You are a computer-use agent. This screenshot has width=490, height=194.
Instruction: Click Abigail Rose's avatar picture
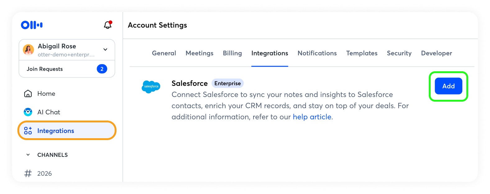click(x=29, y=50)
